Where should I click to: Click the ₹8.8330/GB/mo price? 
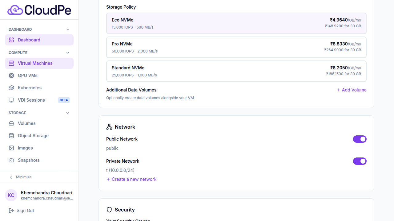click(x=346, y=44)
